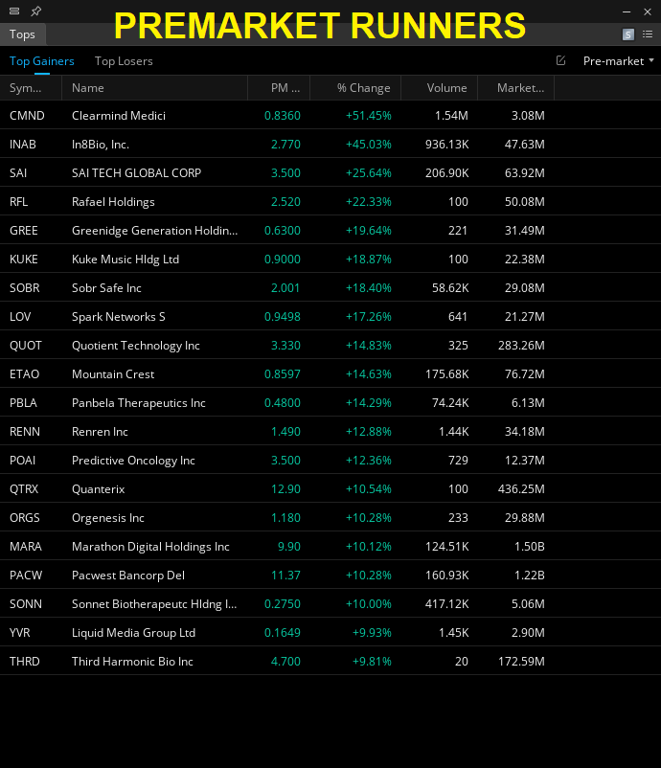Open the list options icon top right

[x=648, y=34]
